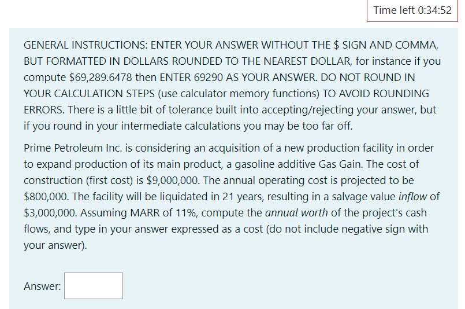The width and height of the screenshot is (465, 309).
Task: Click the $800,000 operating cost figure
Action: (46, 197)
